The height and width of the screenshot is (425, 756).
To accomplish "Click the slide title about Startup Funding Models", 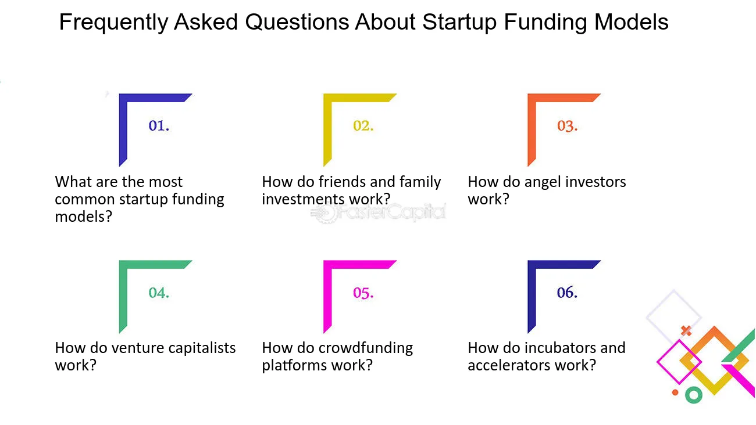I will (364, 23).
